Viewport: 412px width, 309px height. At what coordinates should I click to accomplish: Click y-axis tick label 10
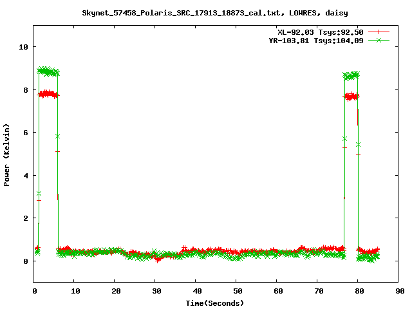pos(23,47)
